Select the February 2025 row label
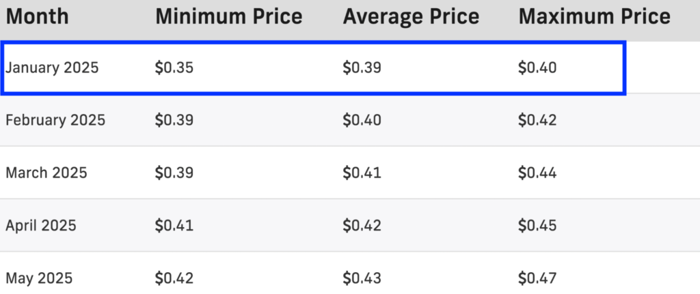Viewport: 700px width, 294px height. [x=55, y=120]
